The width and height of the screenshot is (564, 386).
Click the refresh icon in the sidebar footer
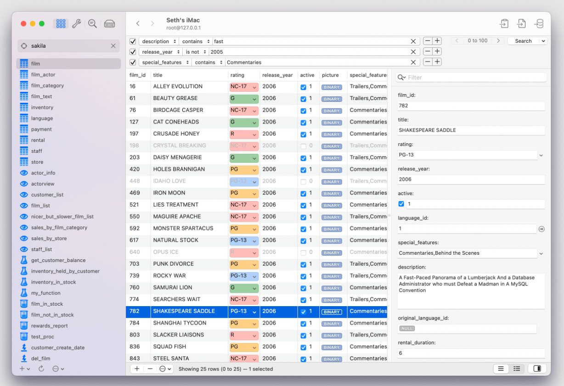[41, 369]
